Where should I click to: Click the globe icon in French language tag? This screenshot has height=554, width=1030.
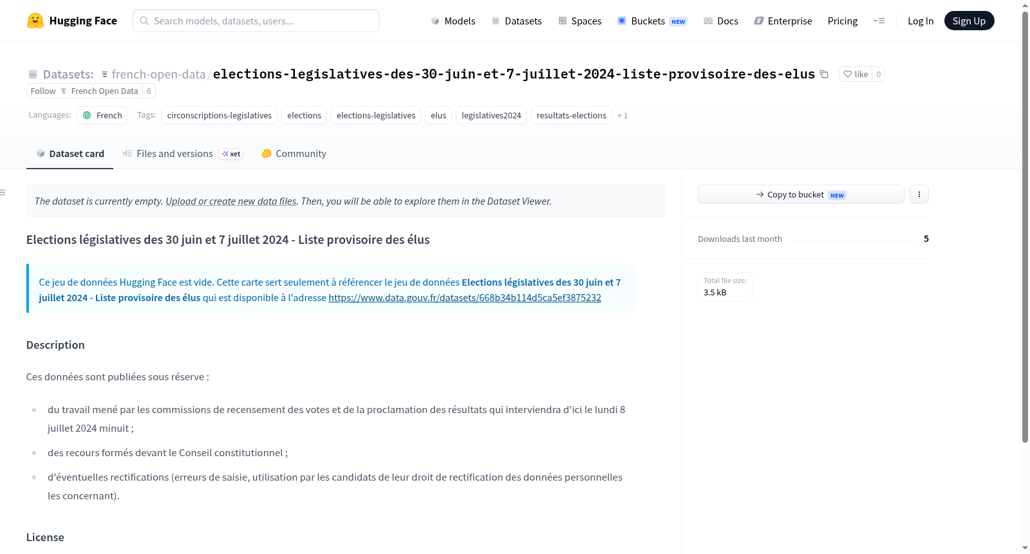88,115
